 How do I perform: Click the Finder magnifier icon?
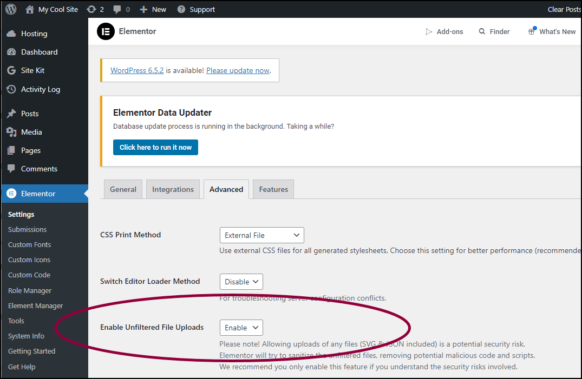482,31
